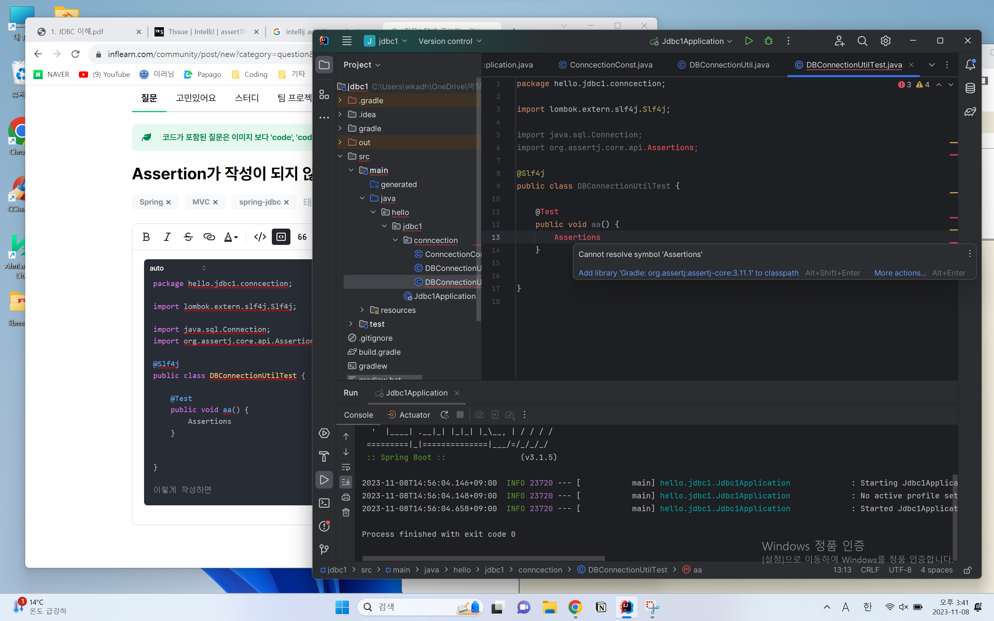Viewport: 994px width, 621px height.
Task: Click the Settings gear icon
Action: click(885, 41)
